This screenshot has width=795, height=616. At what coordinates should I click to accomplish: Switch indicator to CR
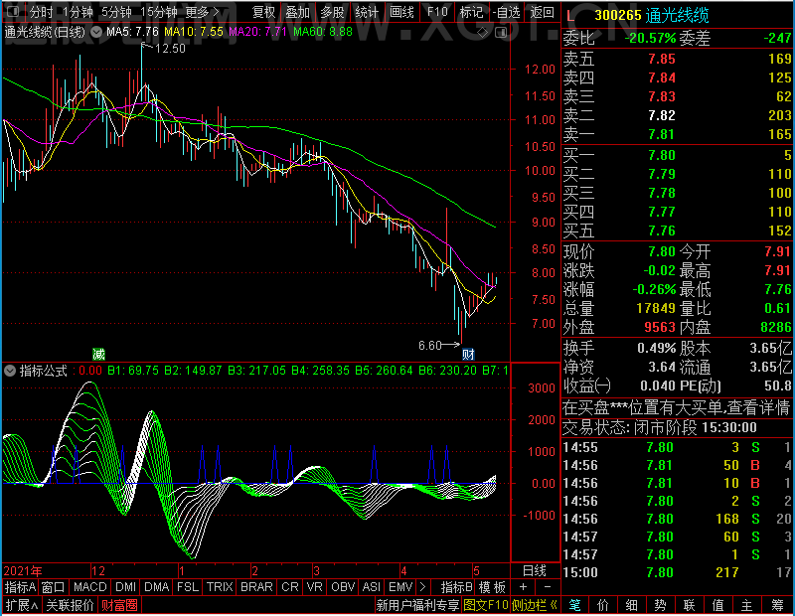click(x=290, y=587)
